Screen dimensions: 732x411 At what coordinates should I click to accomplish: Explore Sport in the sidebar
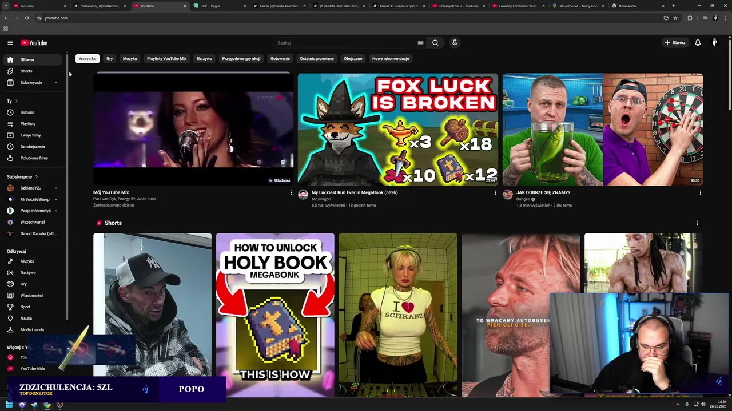point(32,307)
